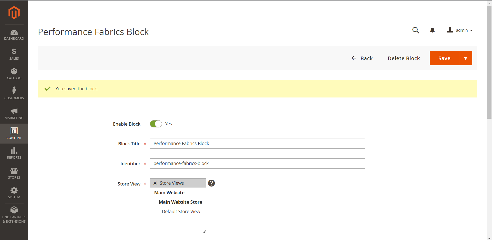The image size is (492, 240).
Task: Choose All Store Views in the list
Action: pos(168,183)
